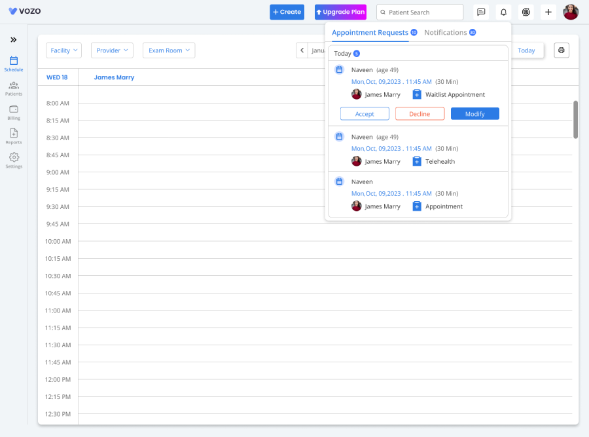Viewport: 589px width, 437px height.
Task: Expand the sidebar with double chevron
Action: (14, 40)
